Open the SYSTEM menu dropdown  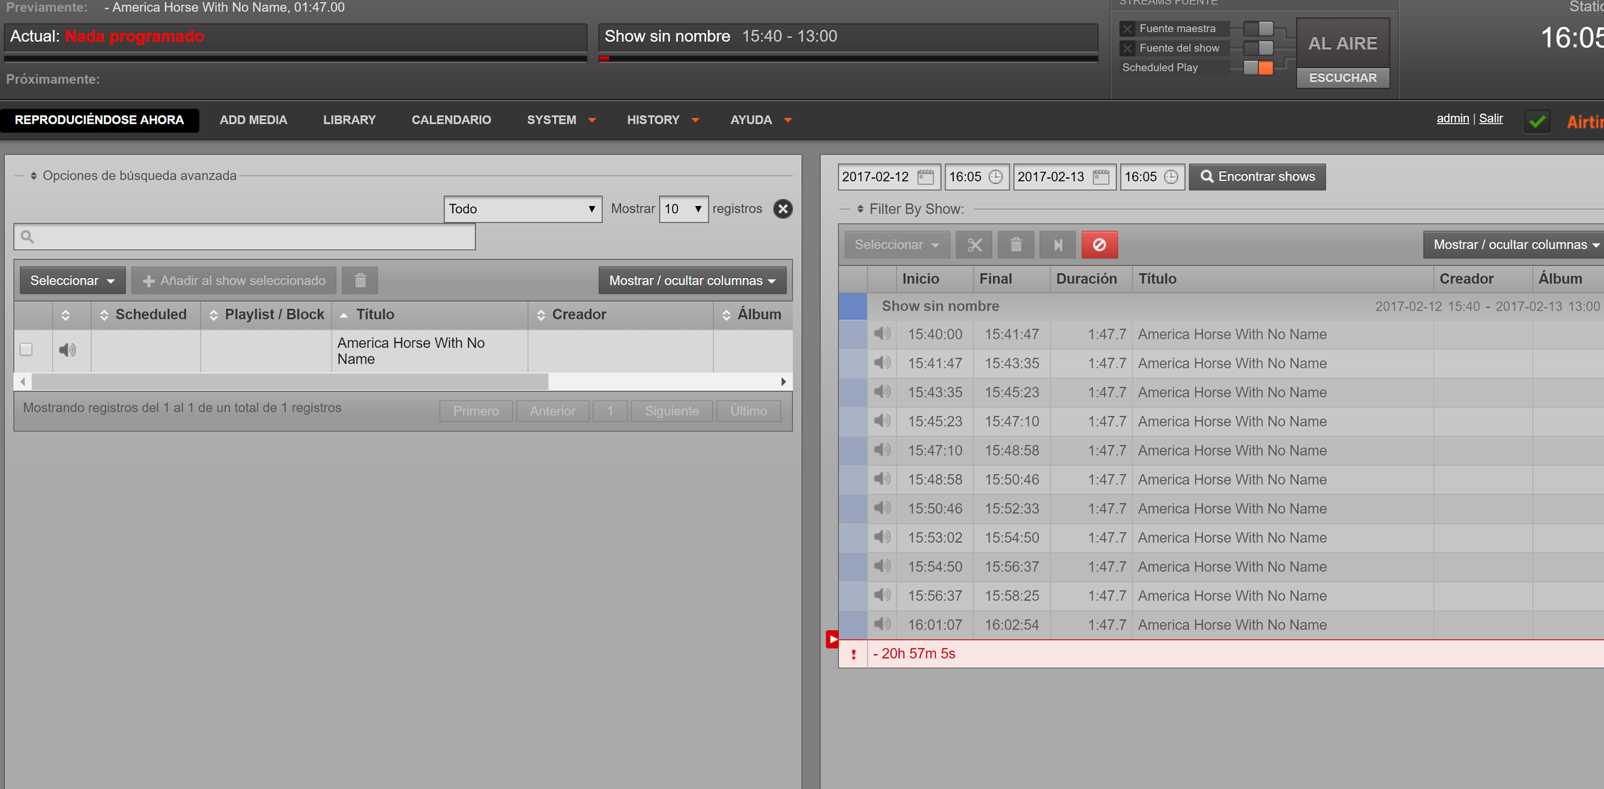click(561, 120)
